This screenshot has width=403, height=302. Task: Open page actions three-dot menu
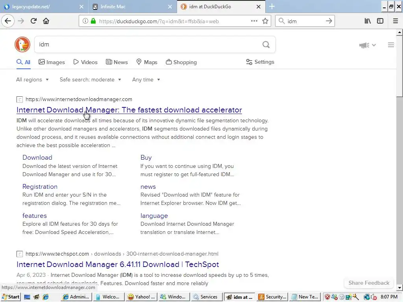pos(254,21)
